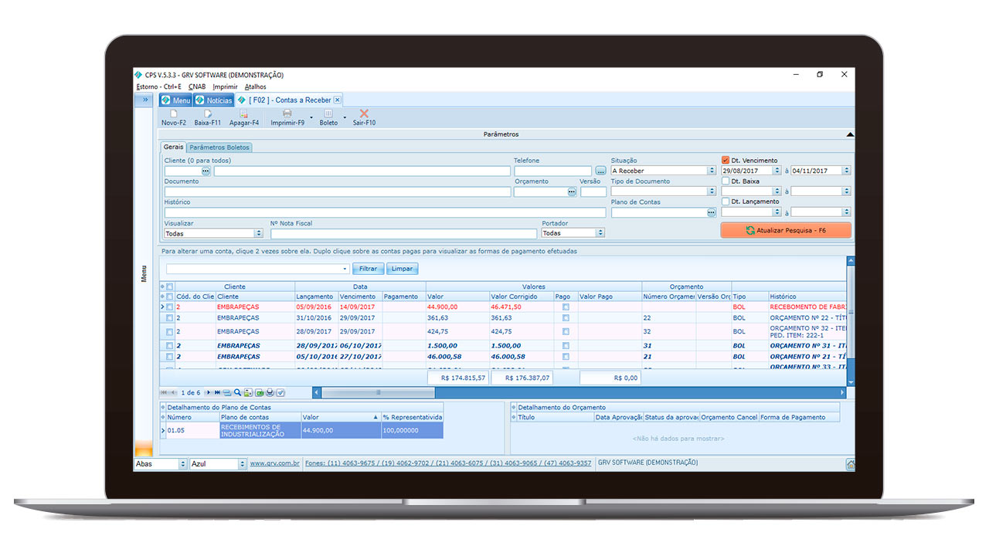Close the Contas a Receber tab
The height and width of the screenshot is (556, 989).
pyautogui.click(x=338, y=100)
